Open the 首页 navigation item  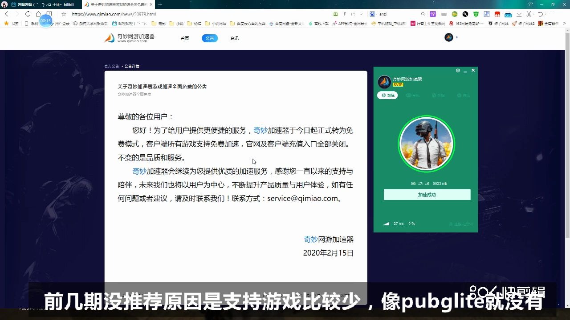(185, 38)
